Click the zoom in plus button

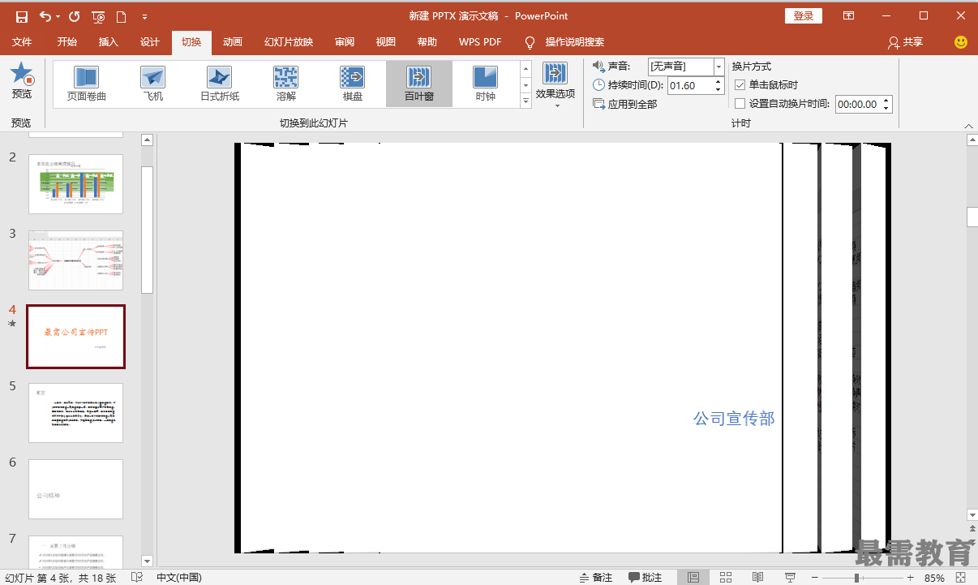pos(910,578)
